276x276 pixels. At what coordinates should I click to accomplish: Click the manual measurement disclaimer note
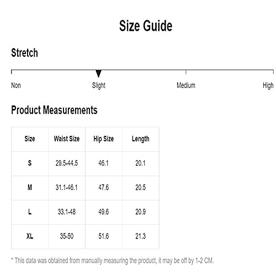coord(113,261)
